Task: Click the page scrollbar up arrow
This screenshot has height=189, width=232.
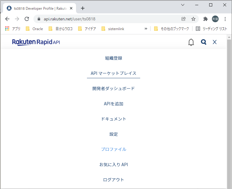Action: [x=229, y=37]
